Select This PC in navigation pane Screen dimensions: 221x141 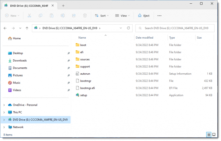17,112
